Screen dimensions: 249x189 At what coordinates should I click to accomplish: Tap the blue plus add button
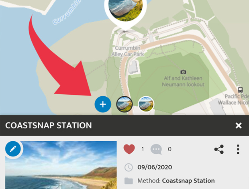tap(103, 104)
